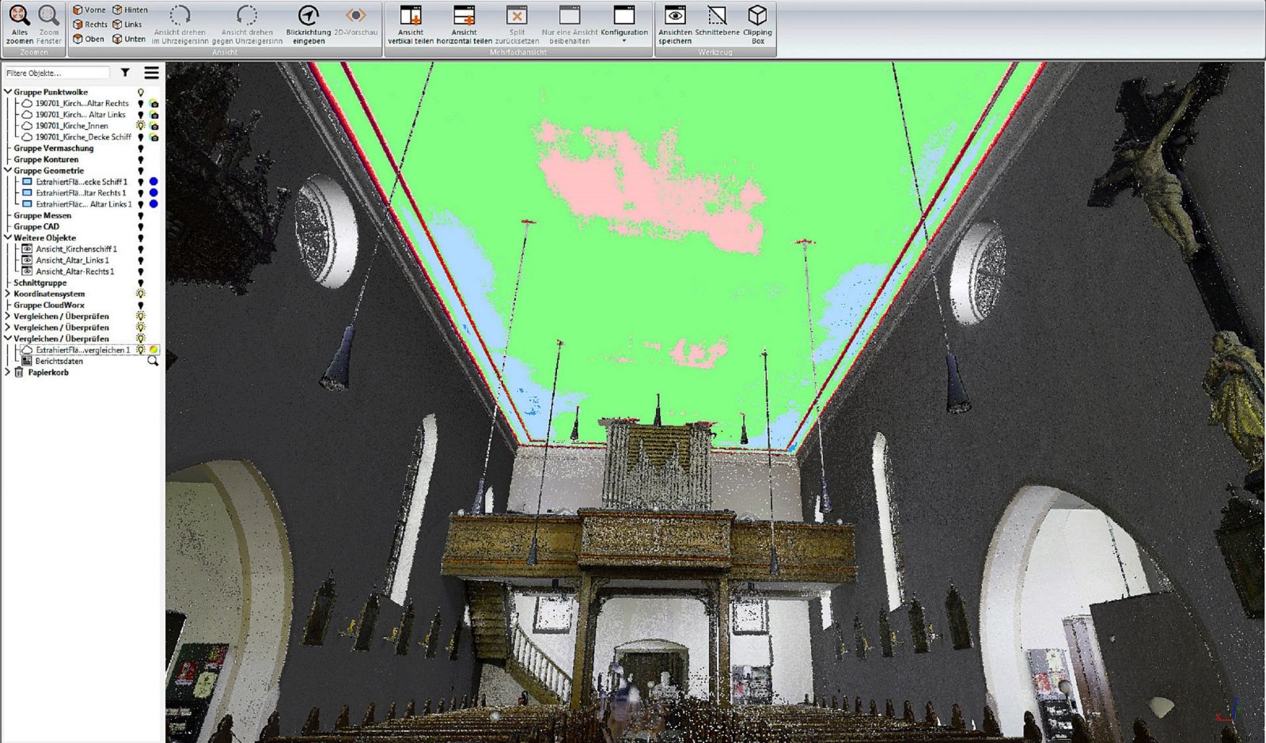Select Ansicht_Kirchenschiff 1 in the tree
Image resolution: width=1266 pixels, height=743 pixels.
pos(76,249)
